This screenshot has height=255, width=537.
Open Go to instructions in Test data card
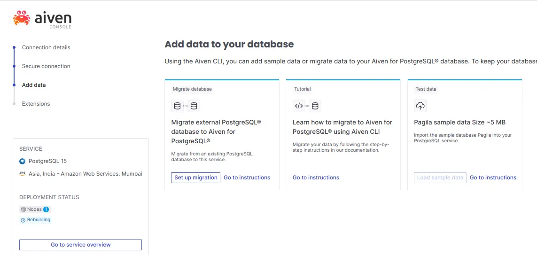[x=493, y=178]
